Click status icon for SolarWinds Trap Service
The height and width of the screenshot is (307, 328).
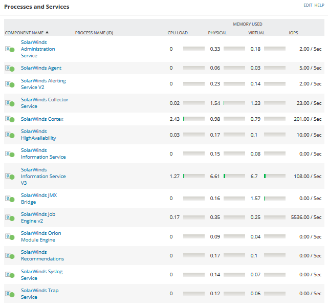pos(10,294)
